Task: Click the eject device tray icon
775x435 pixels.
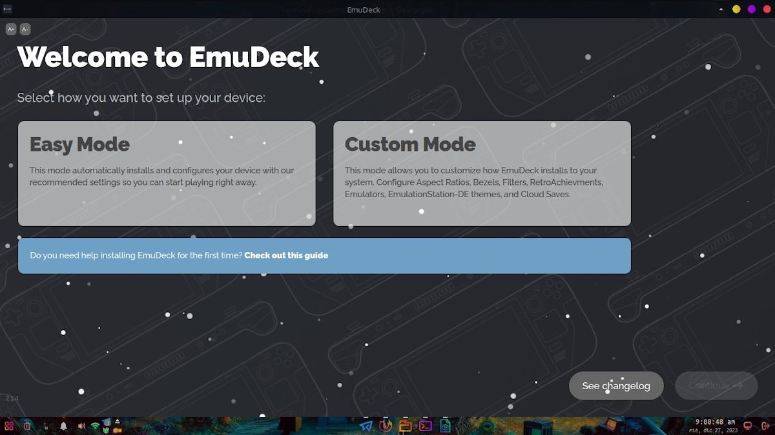Action: pos(118,422)
